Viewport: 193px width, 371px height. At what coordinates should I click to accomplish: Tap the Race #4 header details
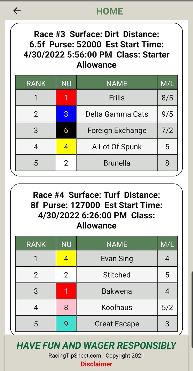tap(96, 210)
